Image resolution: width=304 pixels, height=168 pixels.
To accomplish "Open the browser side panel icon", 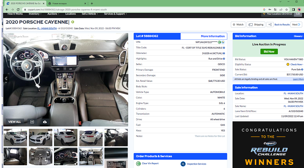I will pos(293,9).
